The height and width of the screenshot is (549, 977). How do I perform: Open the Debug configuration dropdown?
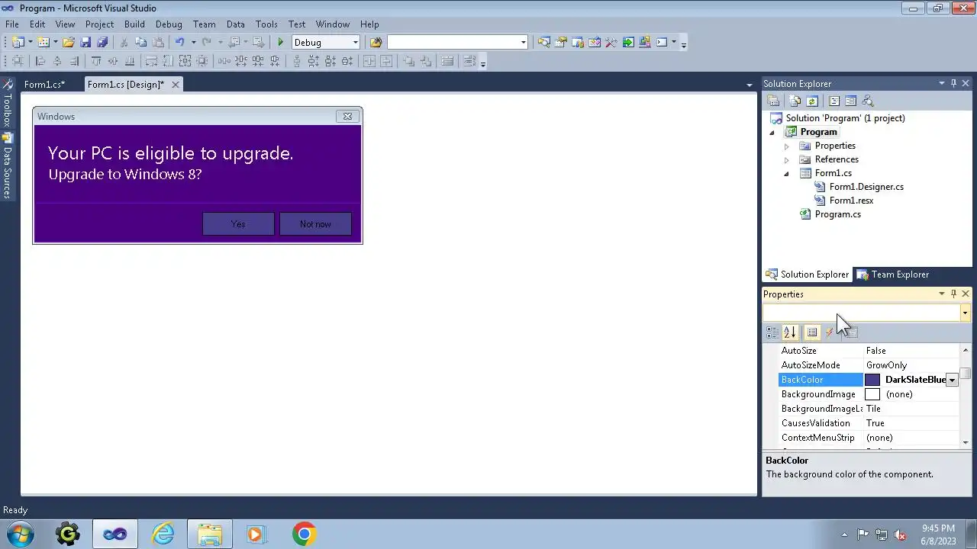click(355, 43)
